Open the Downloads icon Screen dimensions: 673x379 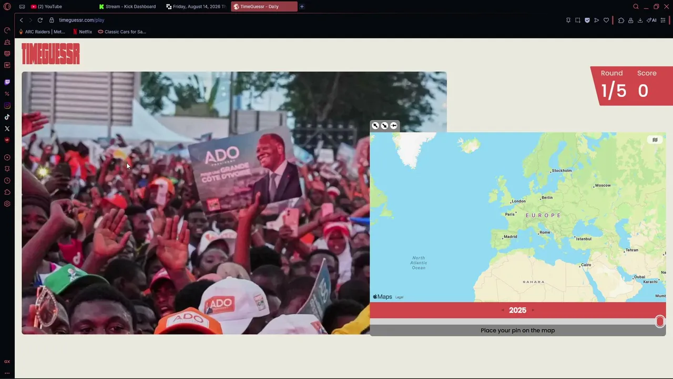(640, 20)
